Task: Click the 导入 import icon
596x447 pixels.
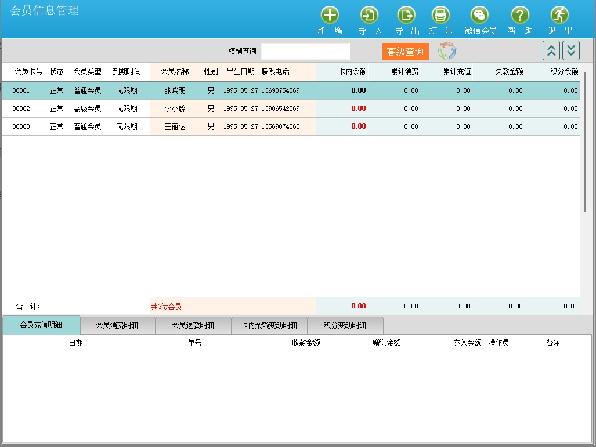Action: click(x=369, y=16)
